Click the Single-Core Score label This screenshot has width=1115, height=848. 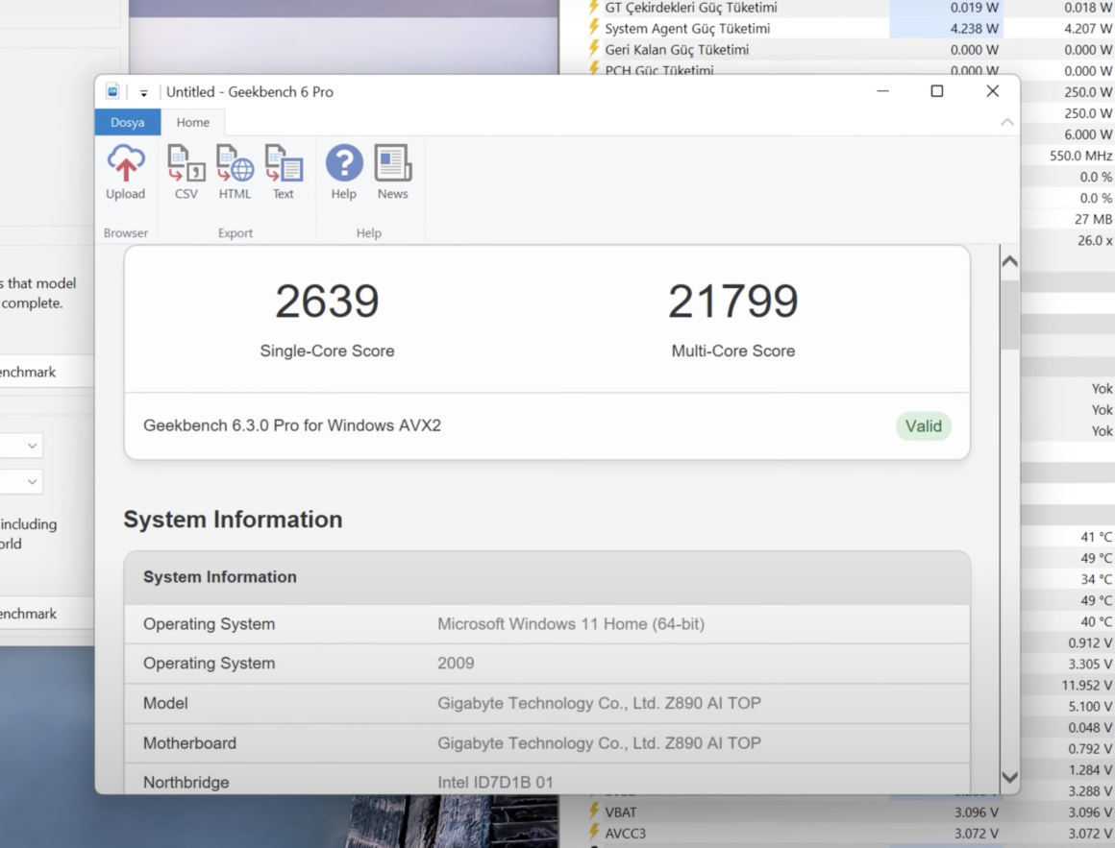coord(327,351)
